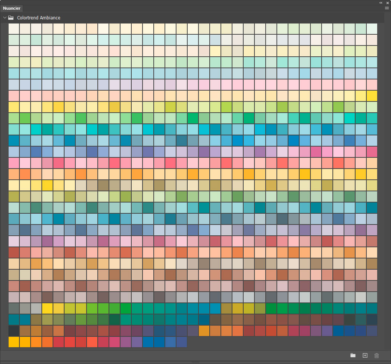Choose the pale green first swatch of the second row
The image size is (391, 364).
[14, 40]
